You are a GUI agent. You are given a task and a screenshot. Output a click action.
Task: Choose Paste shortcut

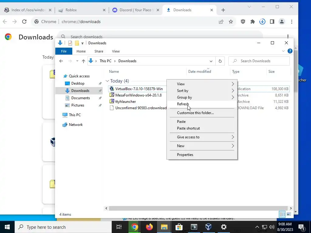202,128
